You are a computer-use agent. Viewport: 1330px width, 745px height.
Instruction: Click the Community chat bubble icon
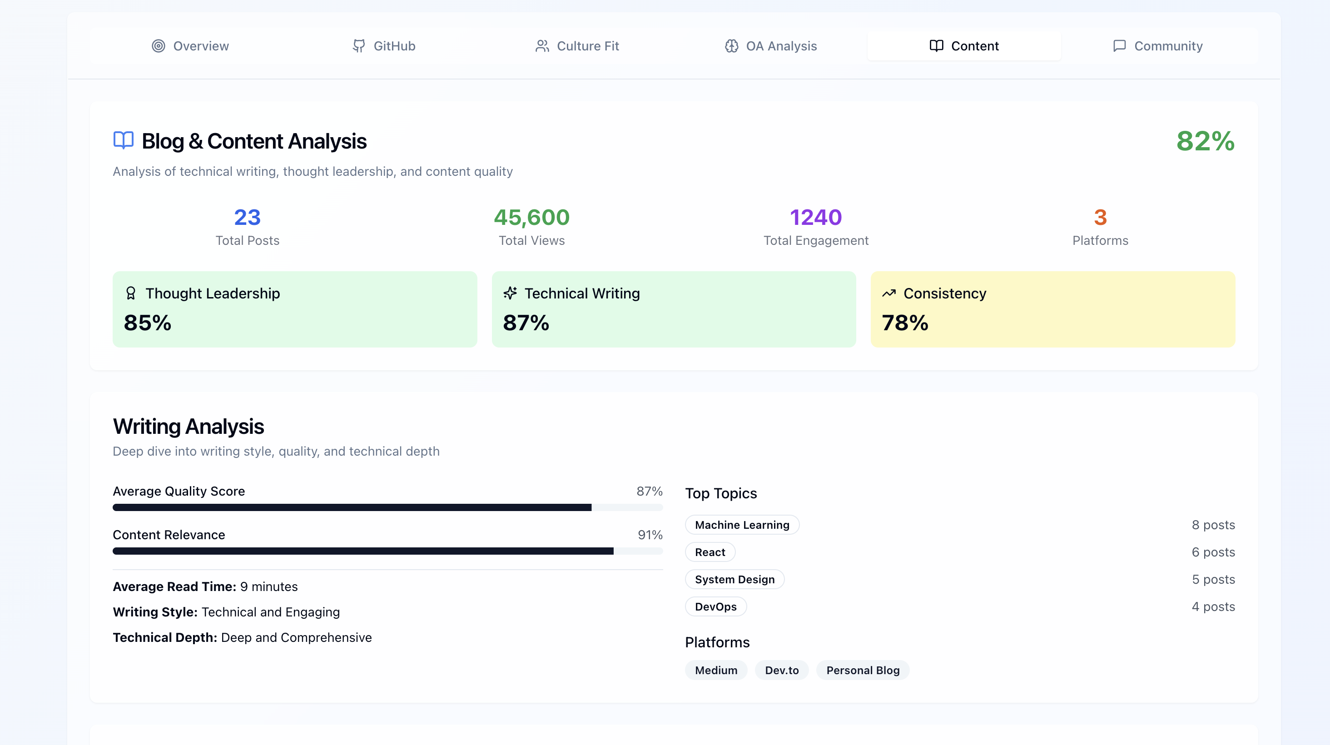1119,46
